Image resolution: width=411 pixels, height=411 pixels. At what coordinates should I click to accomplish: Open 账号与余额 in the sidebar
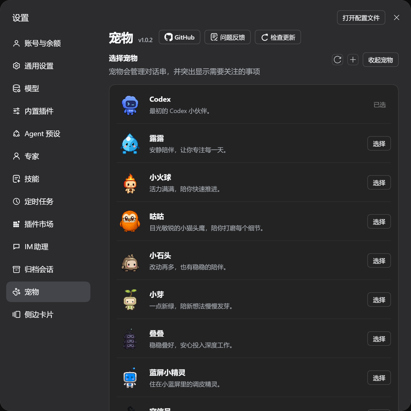48,43
